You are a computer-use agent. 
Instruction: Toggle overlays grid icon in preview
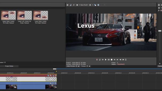tap(90, 5)
